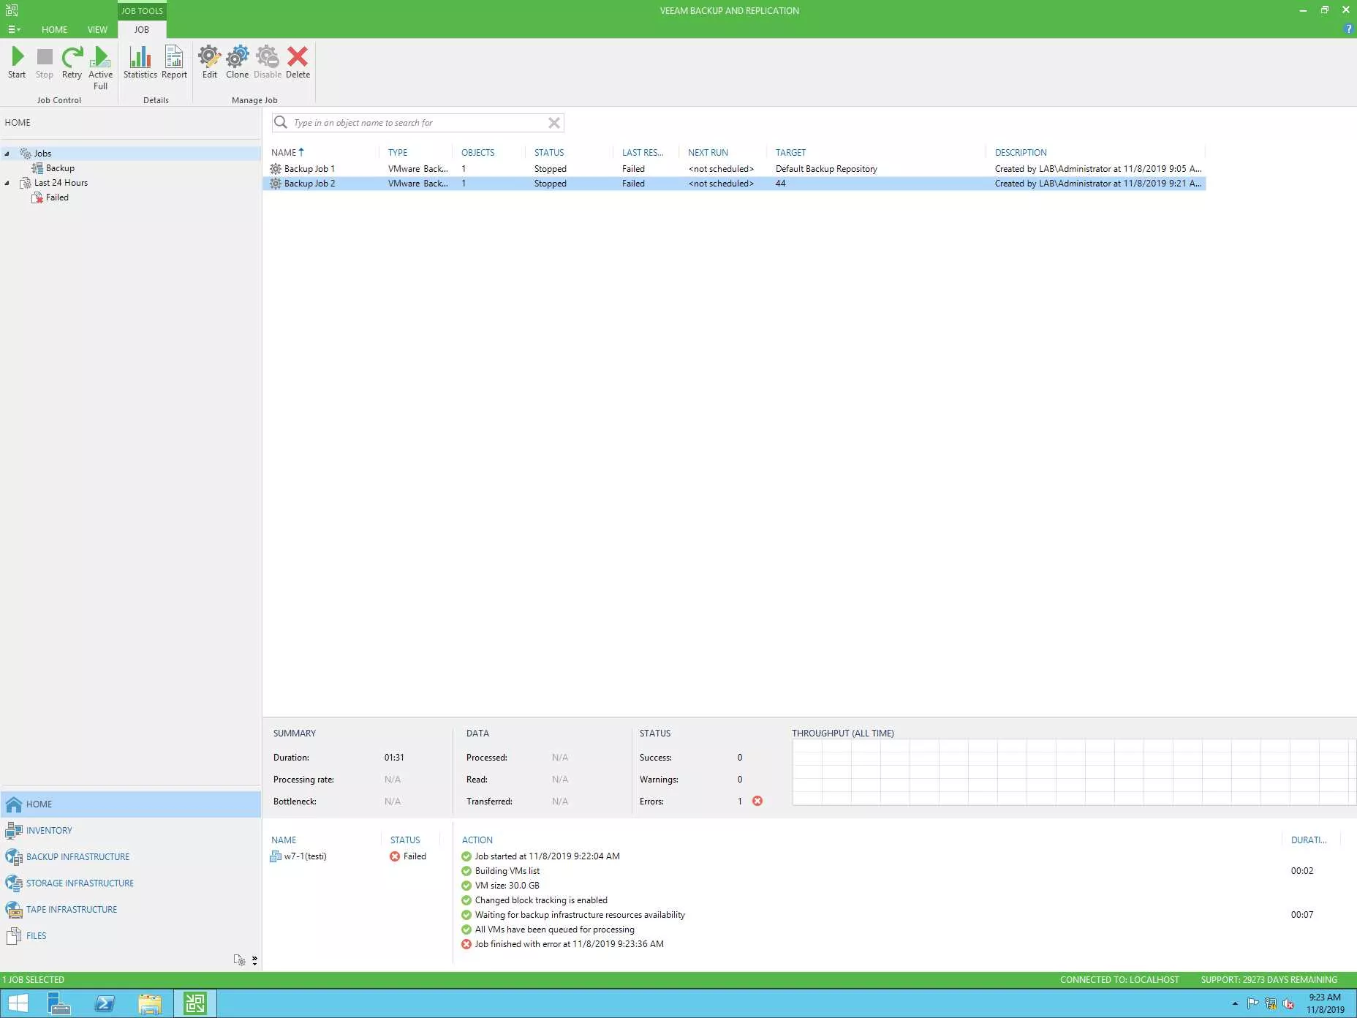Open PowerShell from the taskbar
The image size is (1357, 1018).
click(x=105, y=1003)
